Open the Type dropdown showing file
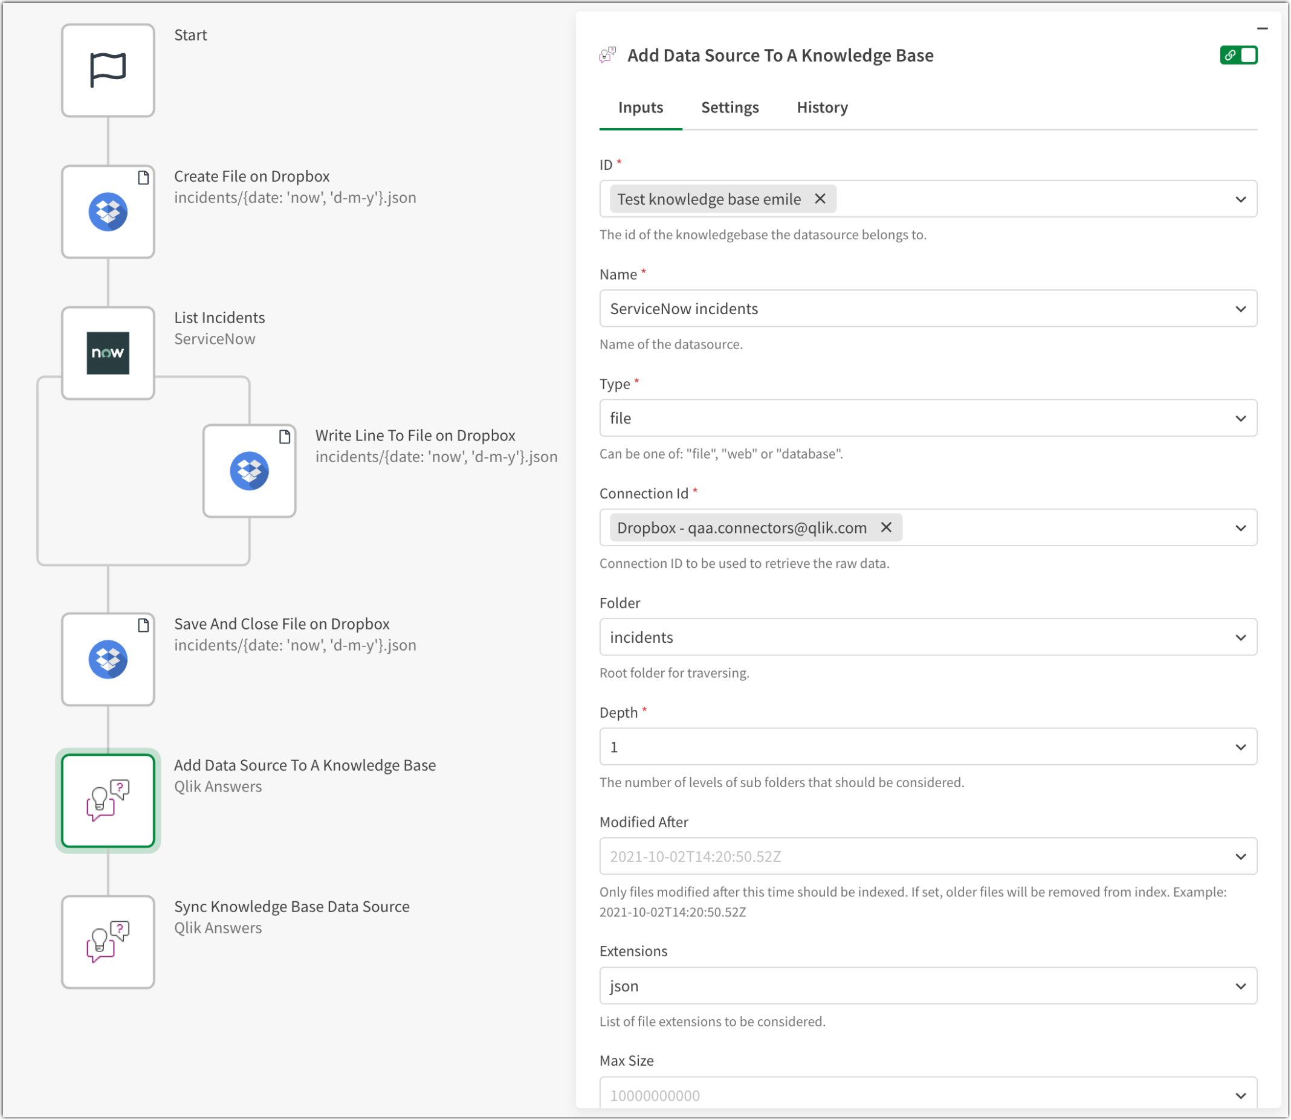 (x=1241, y=417)
